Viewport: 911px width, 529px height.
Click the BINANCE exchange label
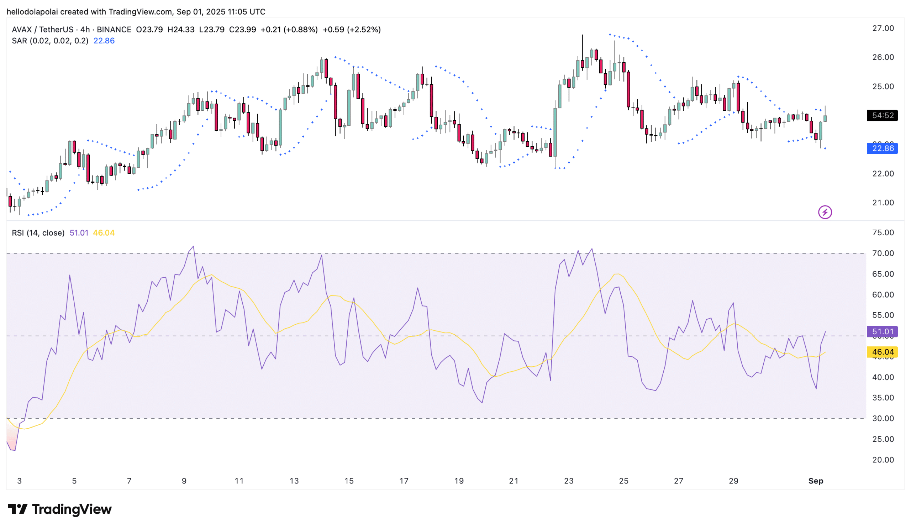[114, 30]
